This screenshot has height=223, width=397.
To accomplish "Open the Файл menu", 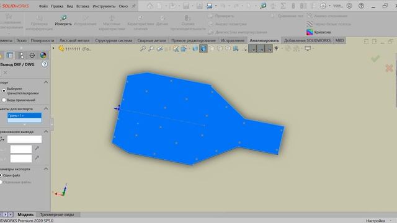I will point(43,6).
